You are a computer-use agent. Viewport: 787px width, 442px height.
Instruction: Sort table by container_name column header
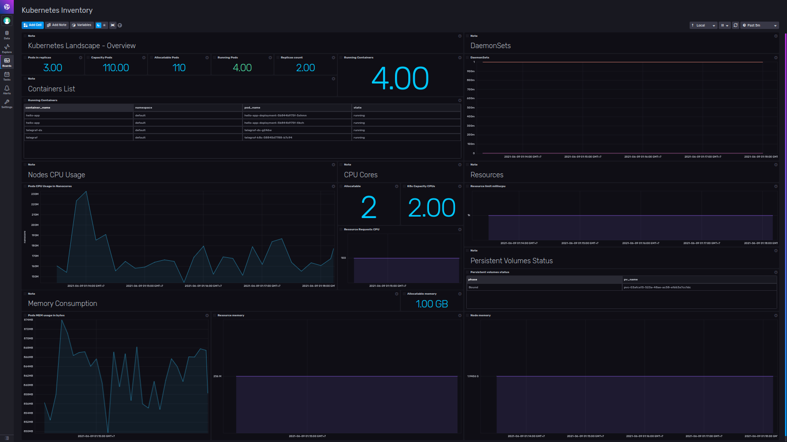38,108
